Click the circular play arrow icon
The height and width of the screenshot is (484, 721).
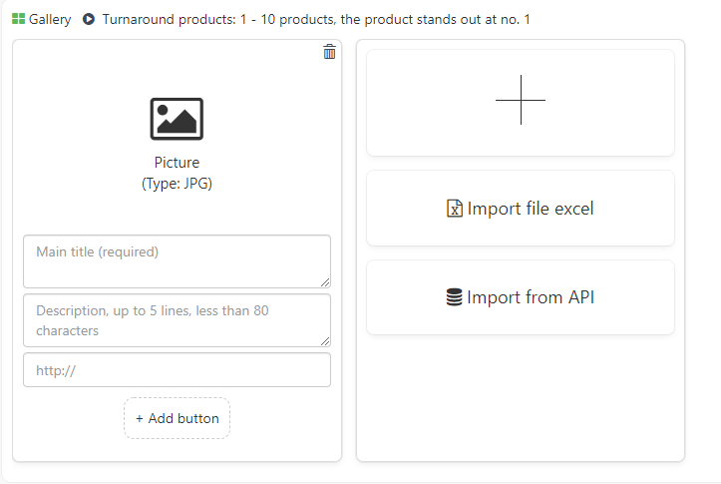coord(89,19)
